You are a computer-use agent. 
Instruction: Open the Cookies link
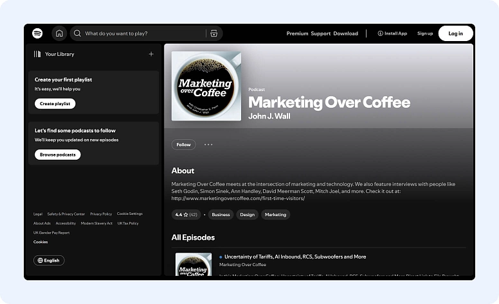point(41,242)
